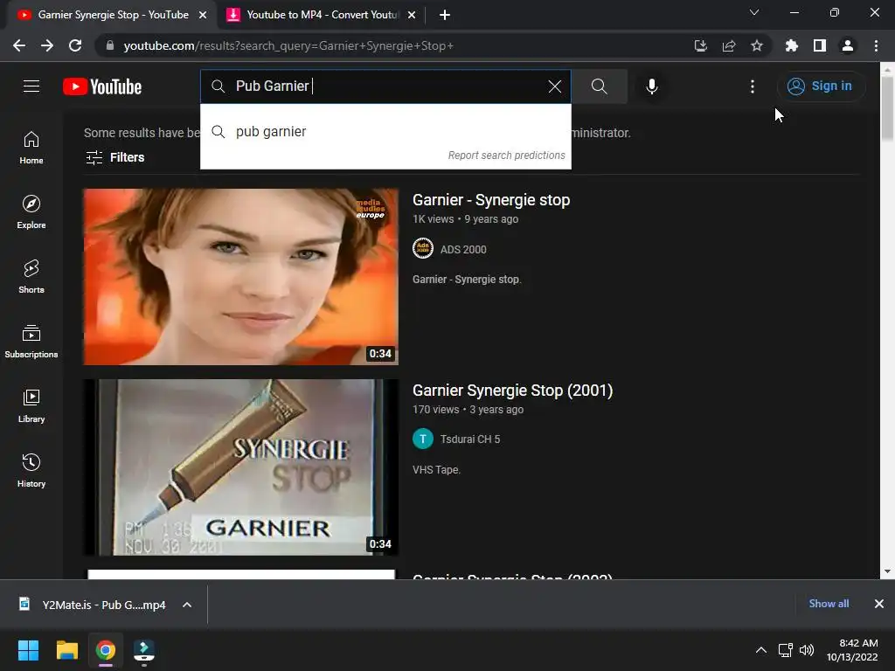Switch to Youtube to MP4 tab

(x=323, y=15)
